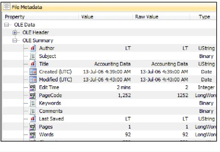Click the File Metadata panel icon
This screenshot has width=220, height=152.
7,7
